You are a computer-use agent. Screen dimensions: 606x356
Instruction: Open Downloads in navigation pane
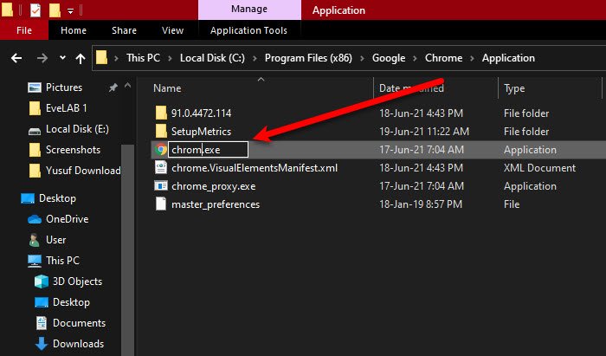pos(78,344)
